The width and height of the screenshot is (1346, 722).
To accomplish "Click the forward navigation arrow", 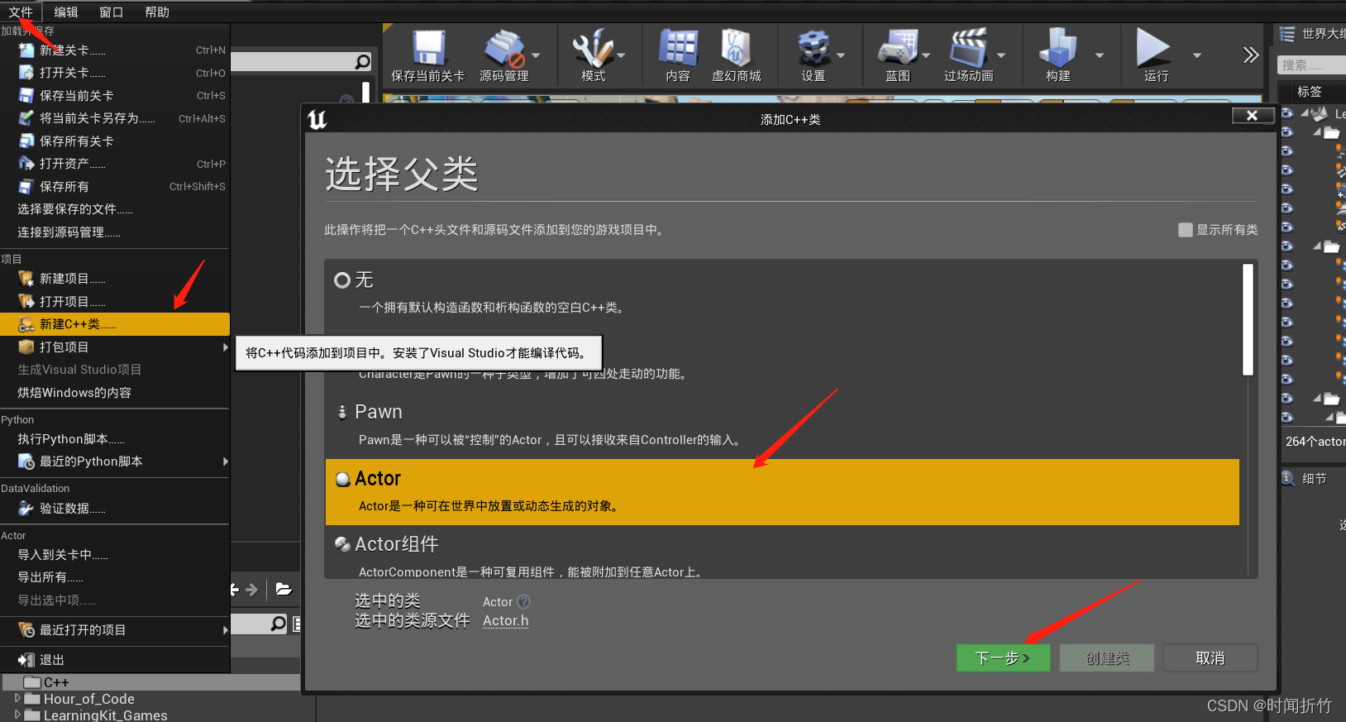I will click(x=252, y=590).
